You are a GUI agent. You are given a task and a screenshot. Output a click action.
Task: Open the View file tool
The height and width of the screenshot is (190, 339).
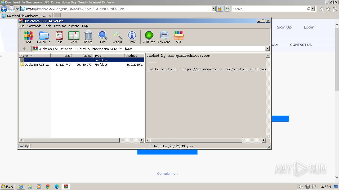[74, 37]
